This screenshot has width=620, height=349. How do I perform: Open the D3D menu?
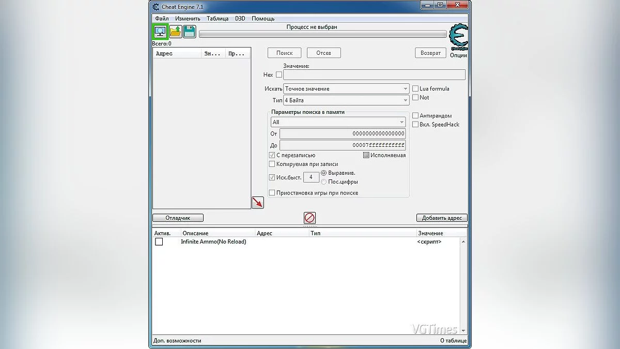(x=240, y=18)
